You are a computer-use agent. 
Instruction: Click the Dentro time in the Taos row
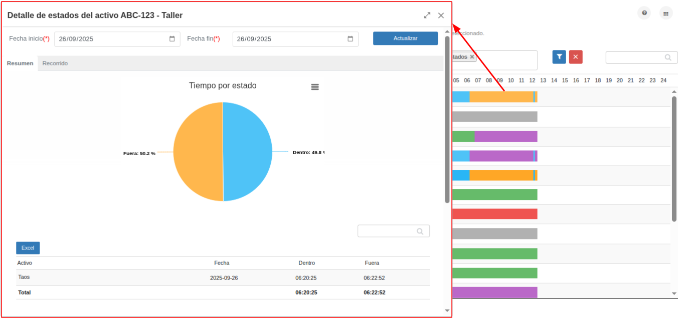[306, 278]
